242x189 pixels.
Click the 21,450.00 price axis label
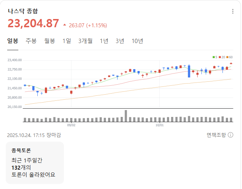click(x=15, y=88)
